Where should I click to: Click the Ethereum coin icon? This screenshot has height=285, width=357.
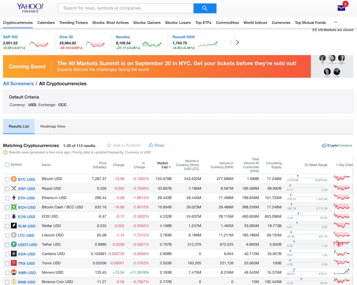coord(14,198)
